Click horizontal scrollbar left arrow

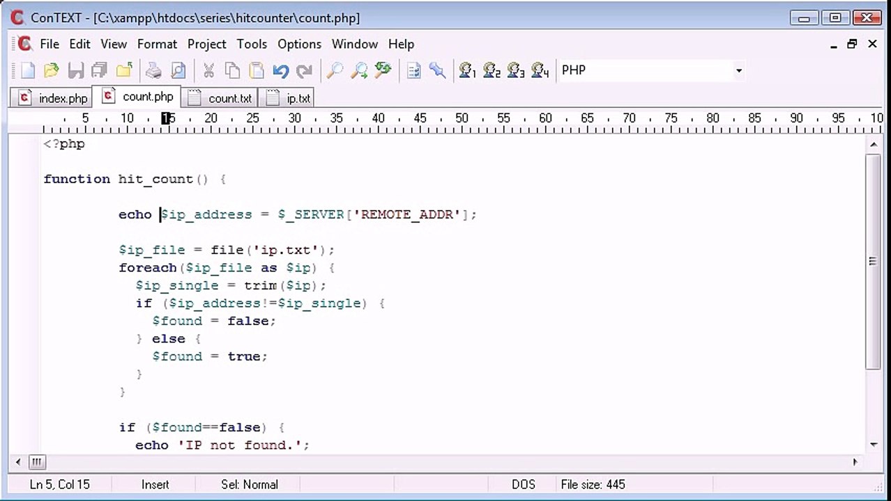tap(18, 461)
